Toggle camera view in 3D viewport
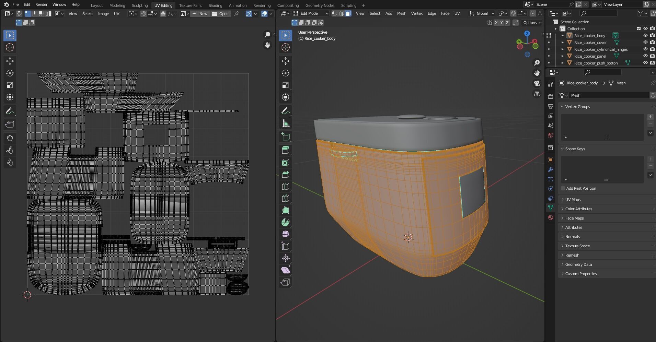 tap(537, 83)
